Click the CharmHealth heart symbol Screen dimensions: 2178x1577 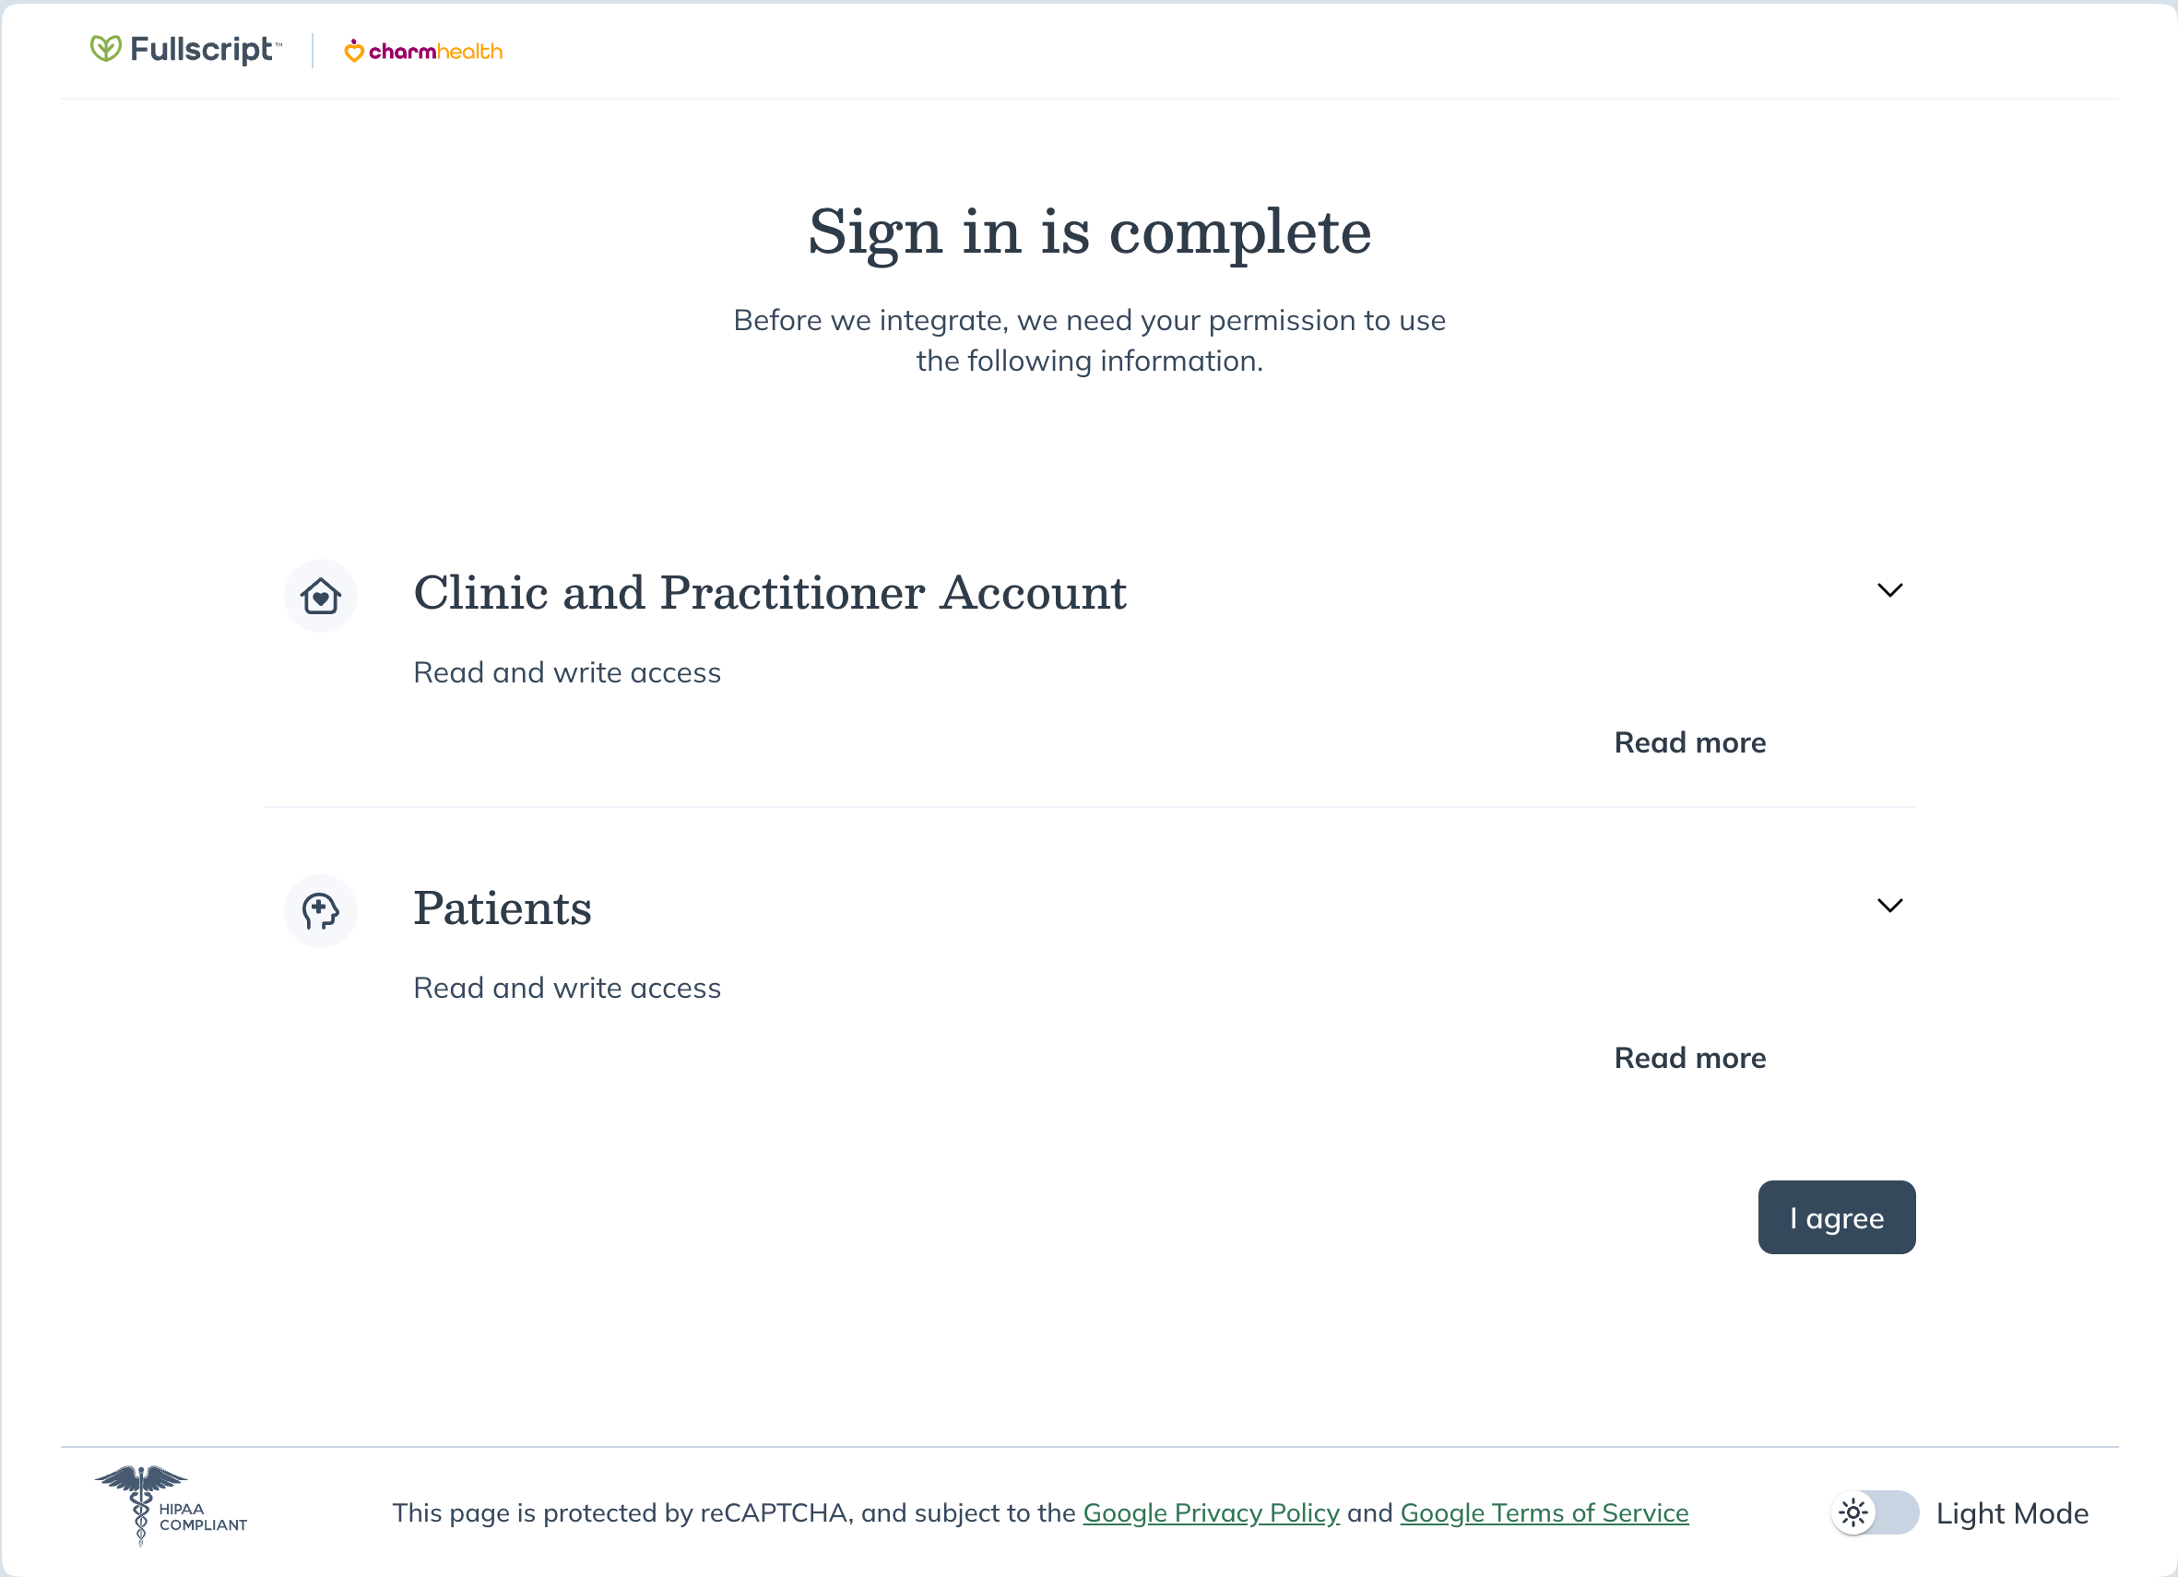pyautogui.click(x=354, y=51)
